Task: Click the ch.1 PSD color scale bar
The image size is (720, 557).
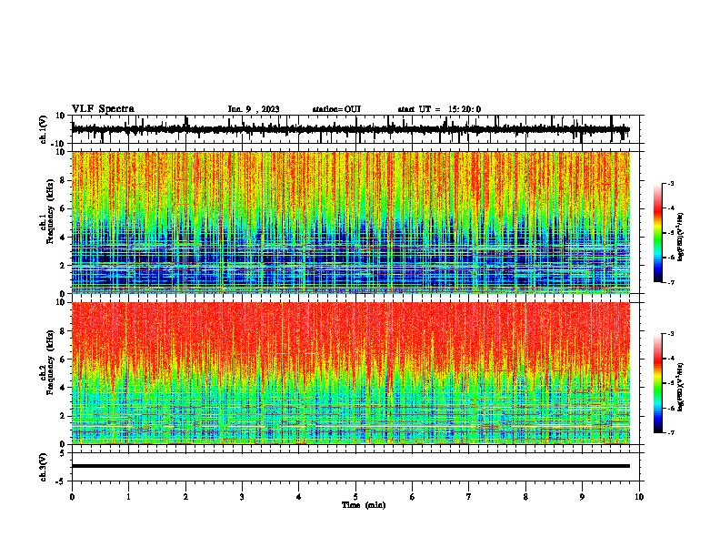Action: pyautogui.click(x=658, y=233)
